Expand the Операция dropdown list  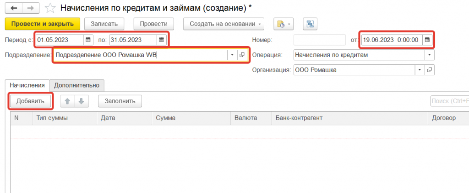429,55
